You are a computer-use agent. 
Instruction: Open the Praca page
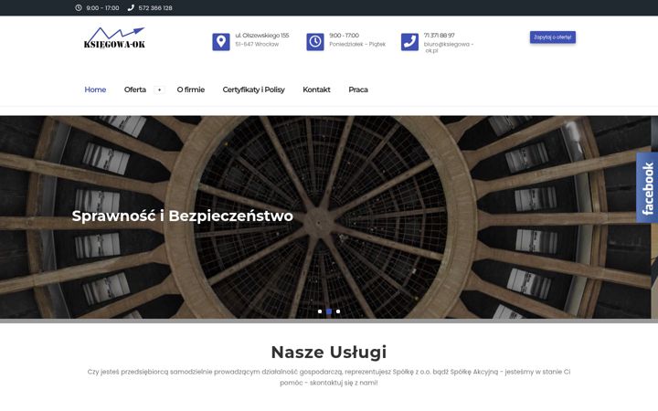358,90
